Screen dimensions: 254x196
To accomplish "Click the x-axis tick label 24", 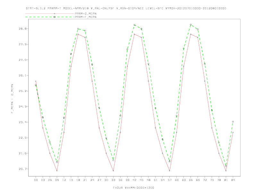I will (92, 180).
